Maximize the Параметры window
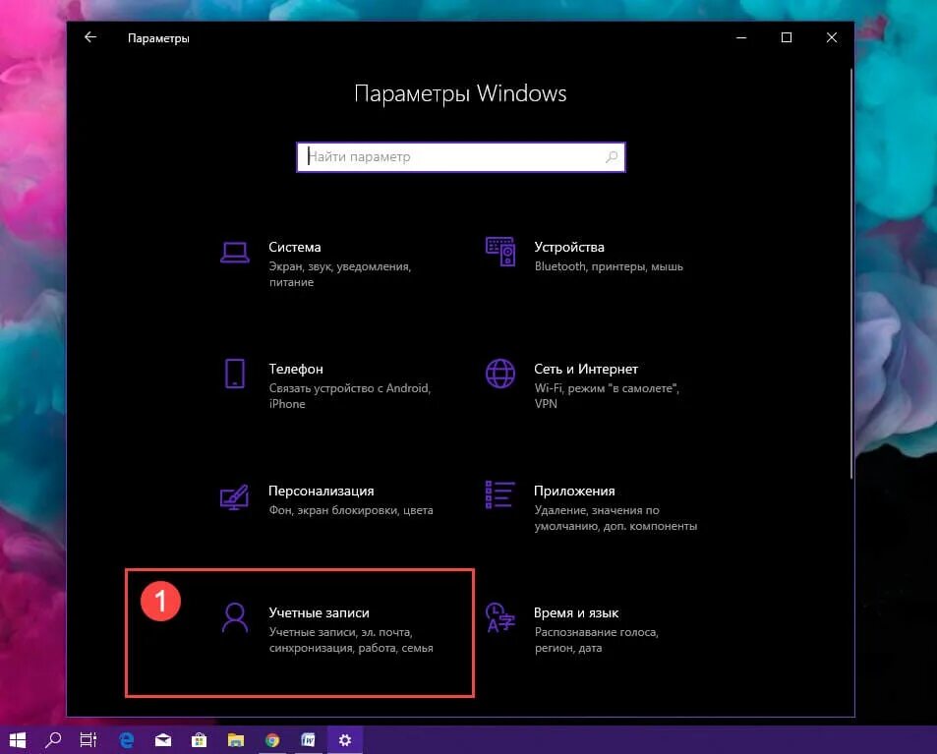The height and width of the screenshot is (754, 937). click(x=787, y=37)
